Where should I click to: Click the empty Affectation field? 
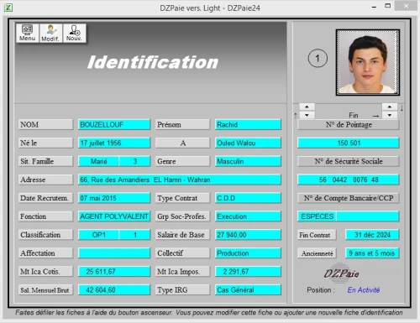pos(114,253)
